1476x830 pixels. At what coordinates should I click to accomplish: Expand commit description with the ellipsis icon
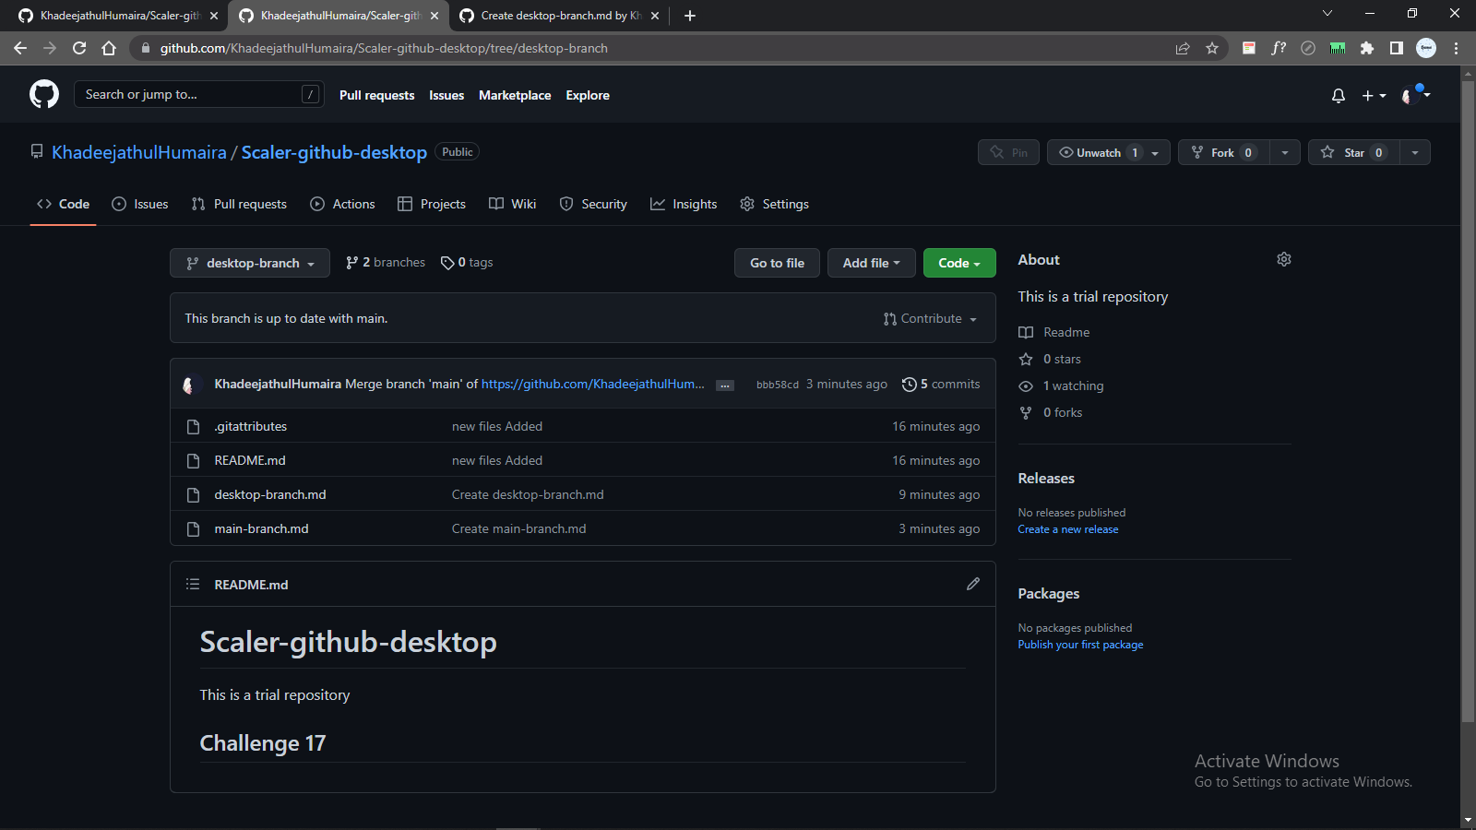[x=725, y=385]
